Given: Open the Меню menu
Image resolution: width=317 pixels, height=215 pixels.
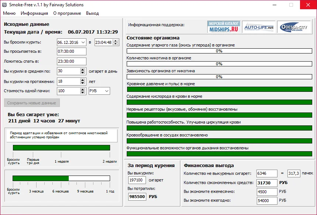Looking at the screenshot, I should (x=9, y=13).
